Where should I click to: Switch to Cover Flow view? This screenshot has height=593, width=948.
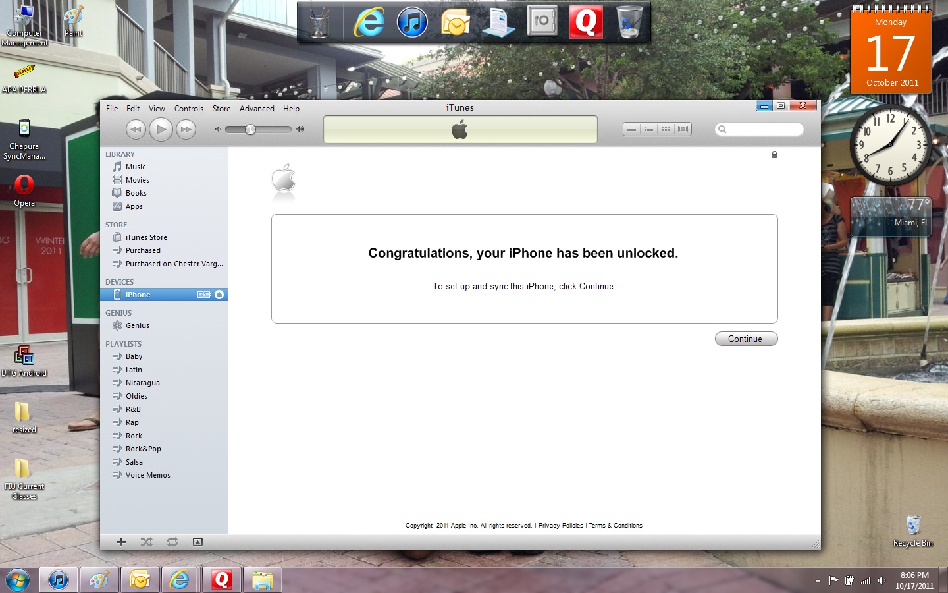coord(683,129)
